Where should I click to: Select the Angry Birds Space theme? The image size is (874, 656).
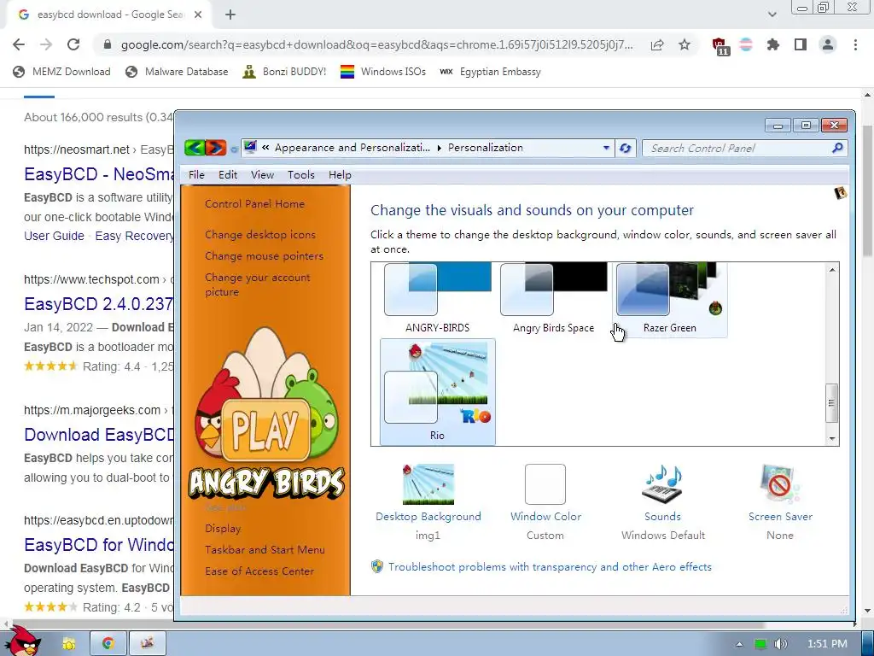pyautogui.click(x=553, y=298)
